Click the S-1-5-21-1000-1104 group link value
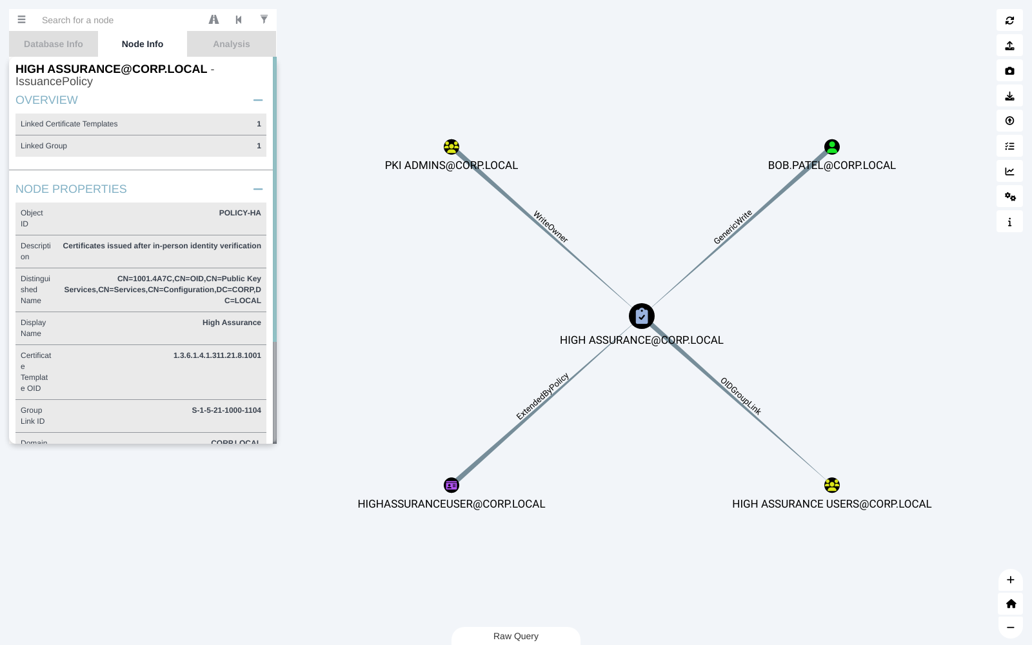Image resolution: width=1032 pixels, height=645 pixels. [226, 410]
